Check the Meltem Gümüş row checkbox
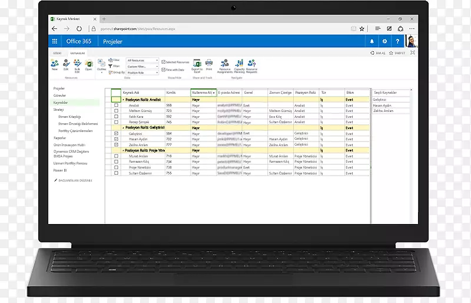 tap(116, 111)
